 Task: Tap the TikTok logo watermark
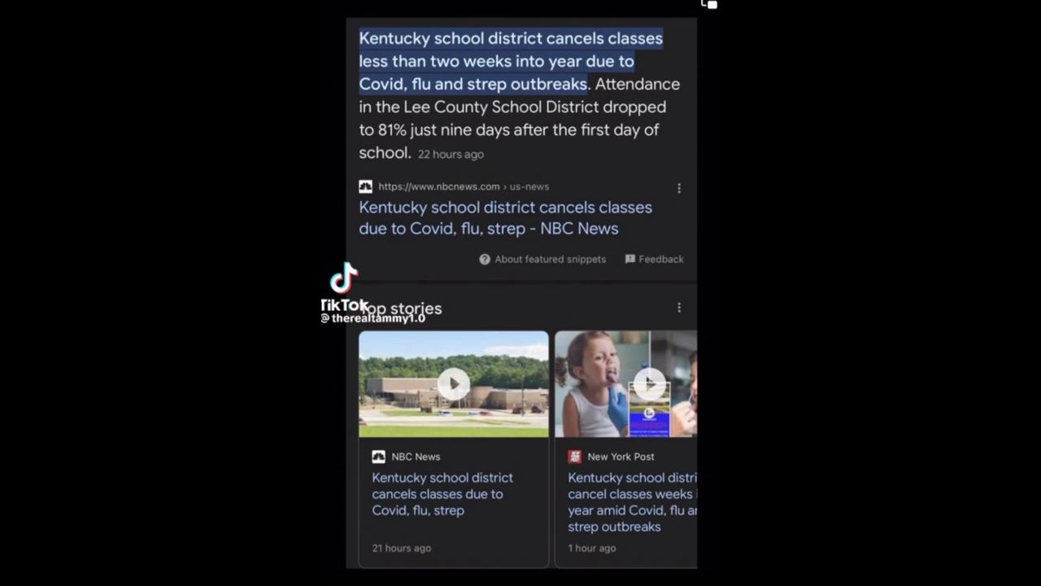click(x=344, y=278)
